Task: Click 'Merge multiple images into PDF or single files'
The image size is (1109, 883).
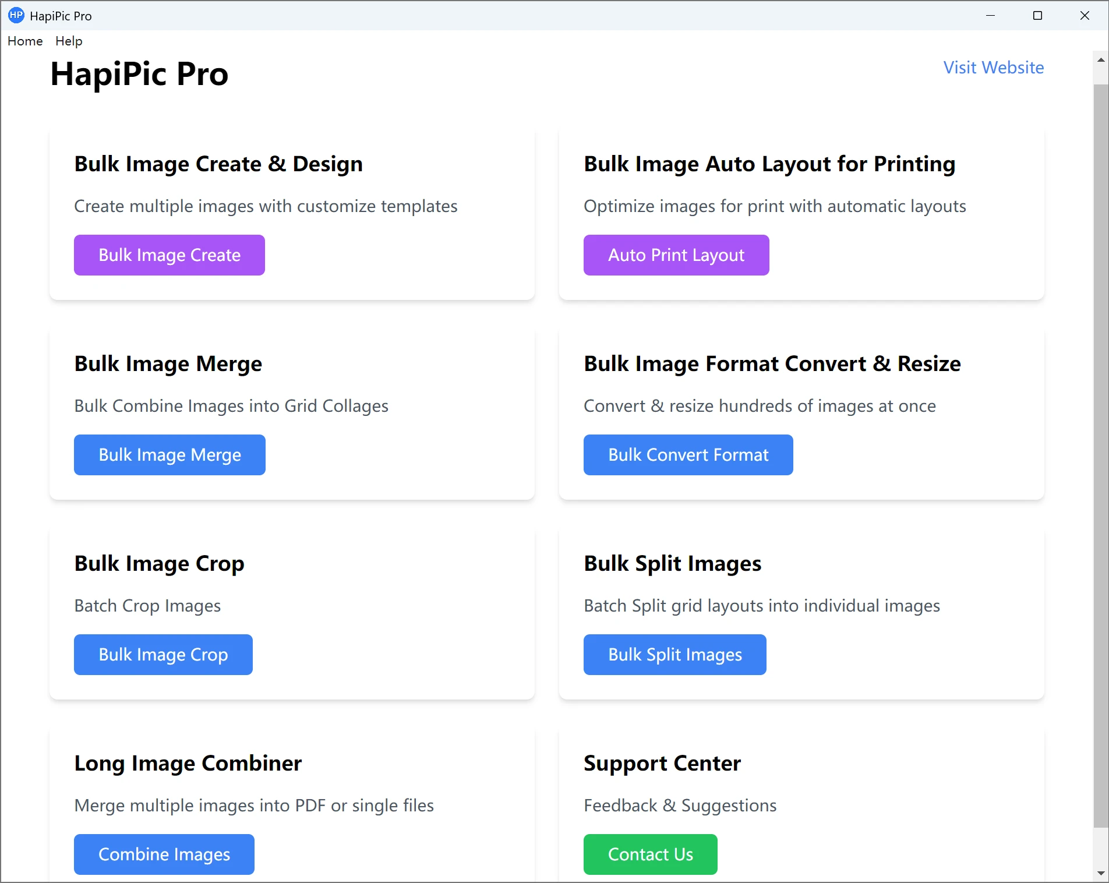Action: (254, 806)
